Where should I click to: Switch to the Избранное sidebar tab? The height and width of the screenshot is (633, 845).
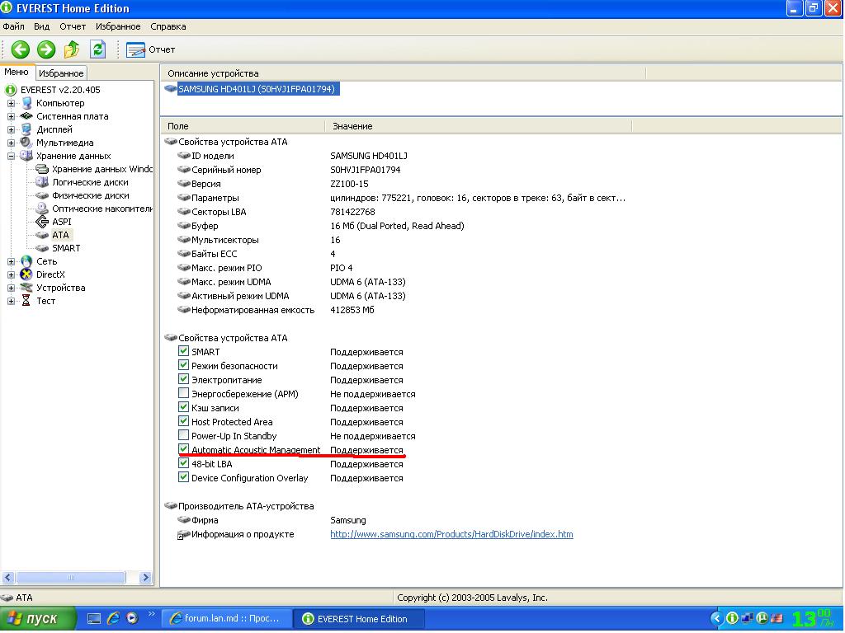click(61, 73)
